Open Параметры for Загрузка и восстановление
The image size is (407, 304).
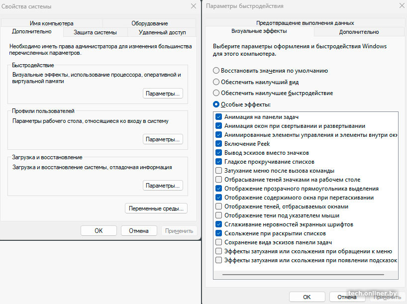[x=163, y=186]
